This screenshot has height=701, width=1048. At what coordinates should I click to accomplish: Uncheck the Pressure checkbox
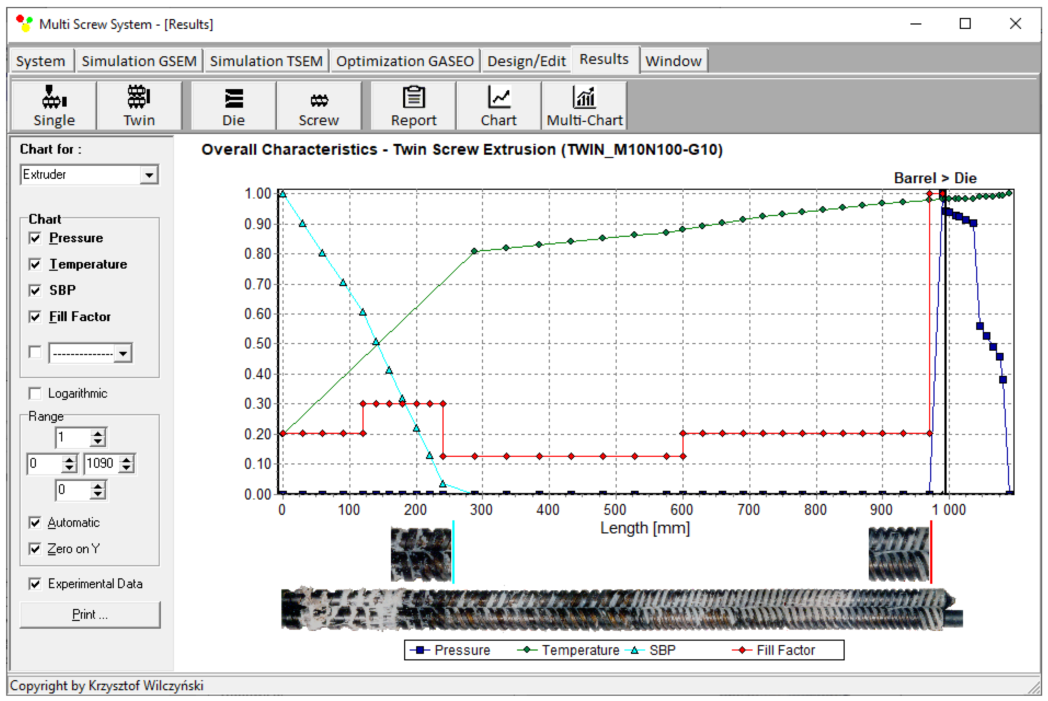pos(35,238)
